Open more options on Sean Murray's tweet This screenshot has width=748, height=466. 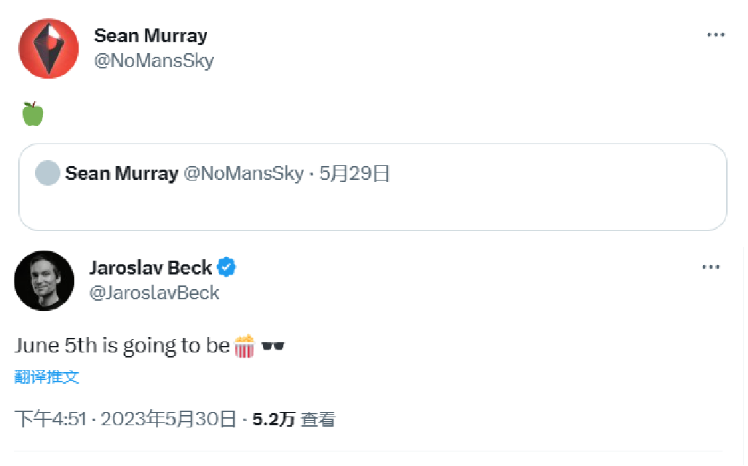point(715,35)
